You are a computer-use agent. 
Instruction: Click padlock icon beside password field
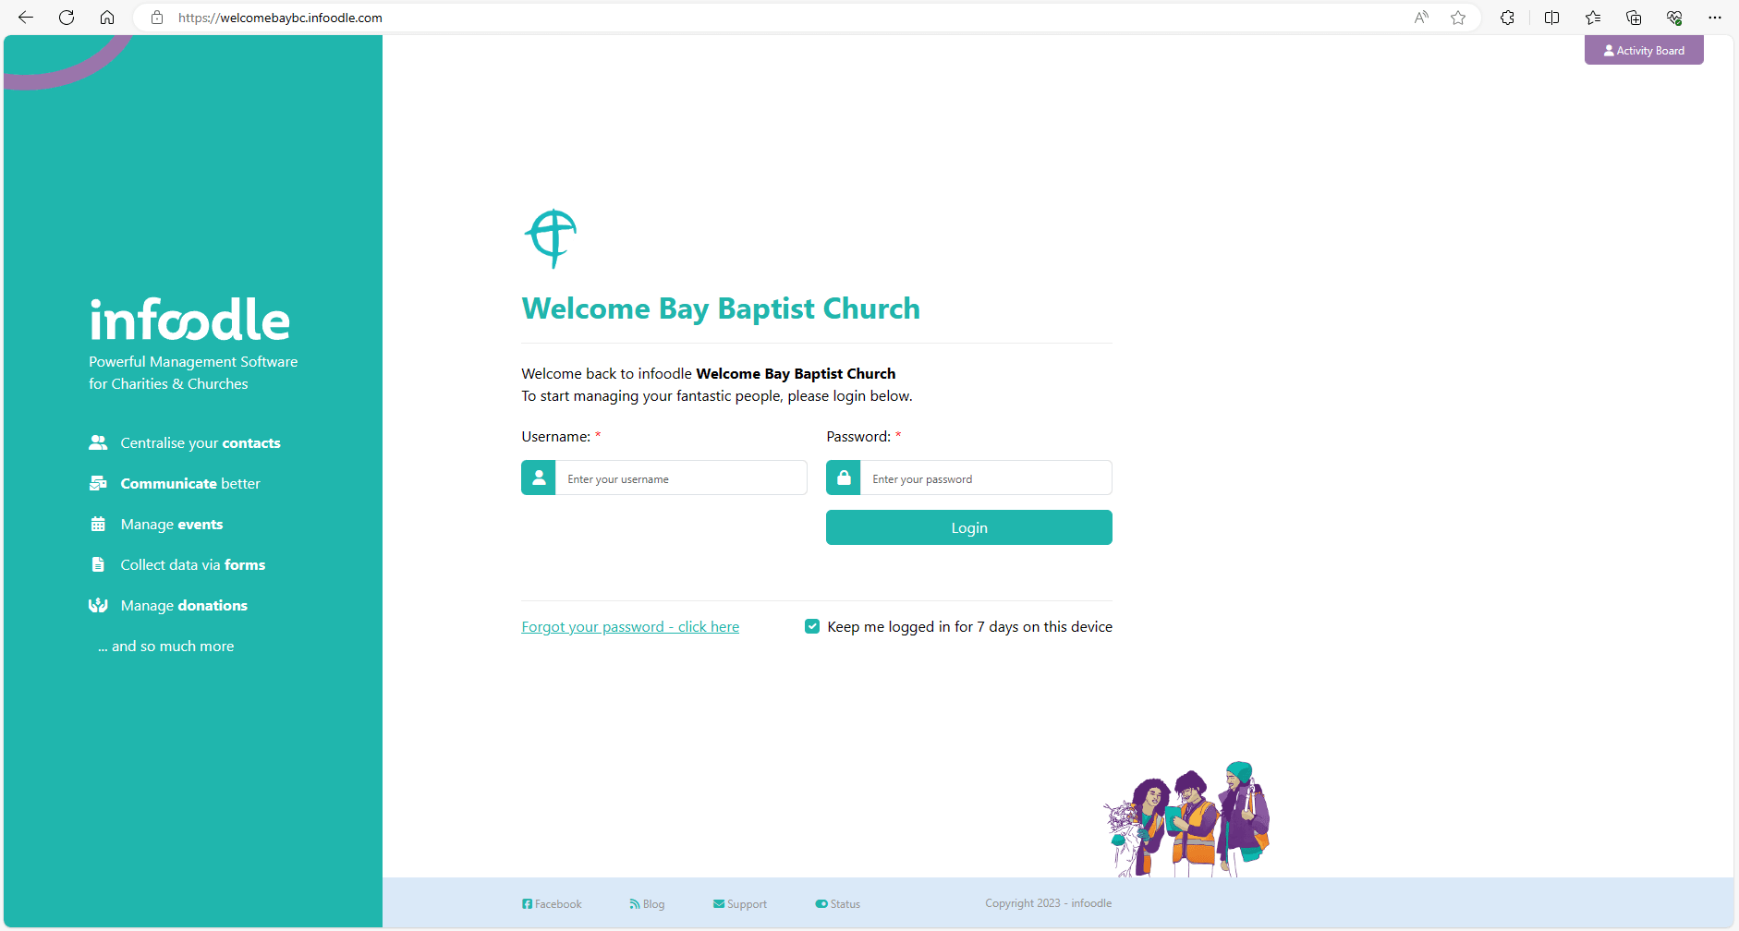coord(844,478)
